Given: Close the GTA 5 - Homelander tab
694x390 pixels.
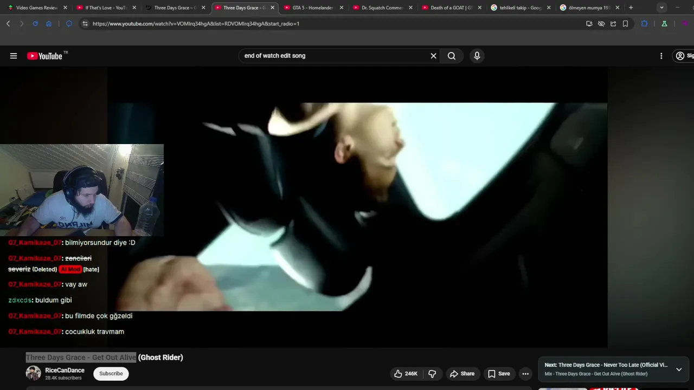Looking at the screenshot, I should click(341, 8).
